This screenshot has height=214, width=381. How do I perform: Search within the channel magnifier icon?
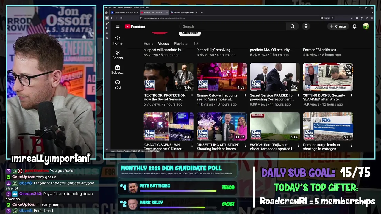(196, 43)
